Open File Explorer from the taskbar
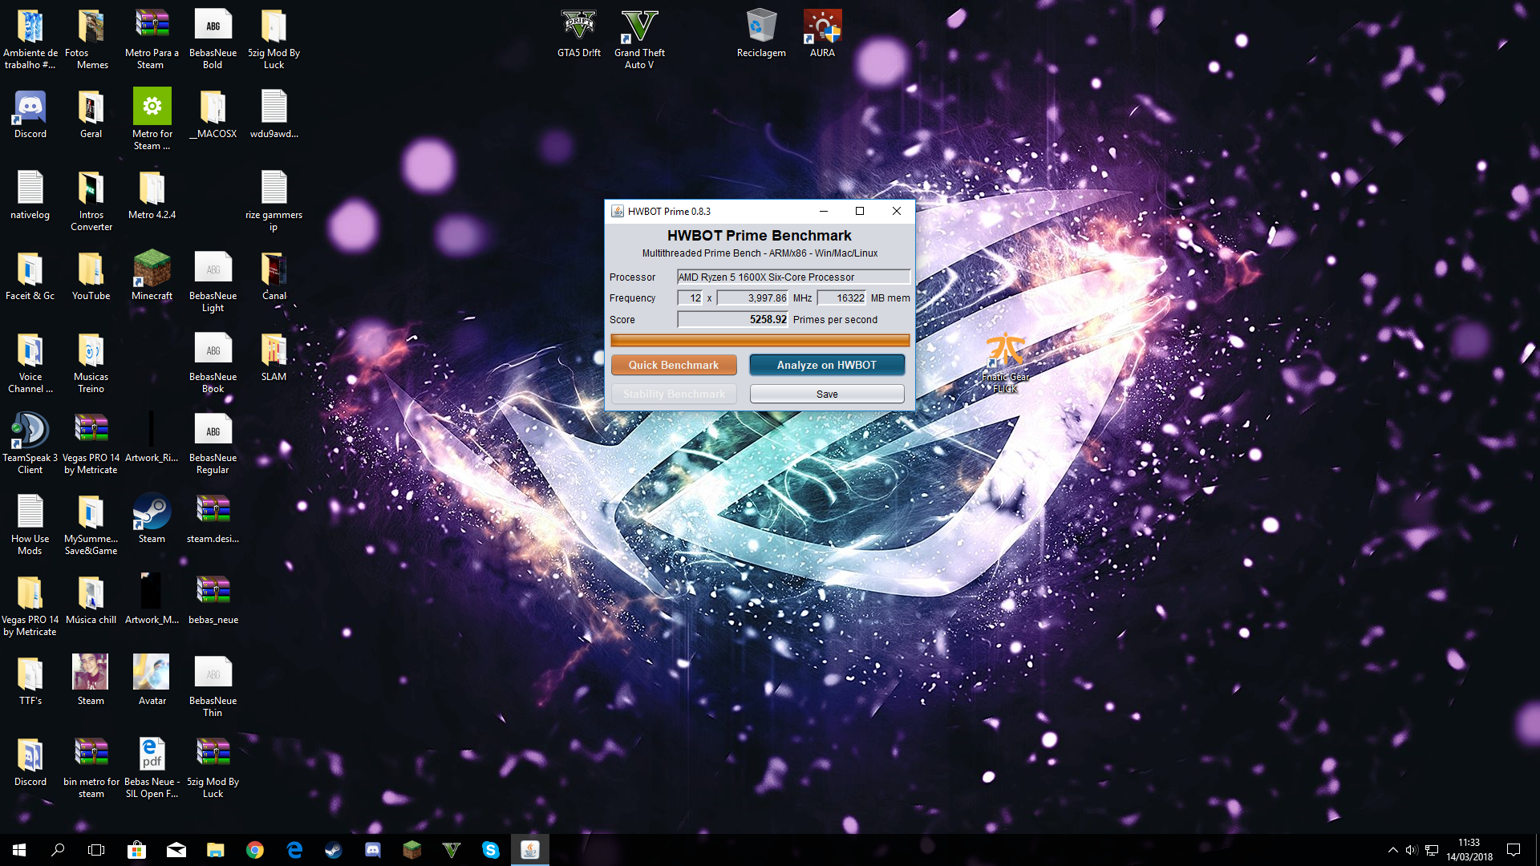The height and width of the screenshot is (866, 1540). point(216,850)
